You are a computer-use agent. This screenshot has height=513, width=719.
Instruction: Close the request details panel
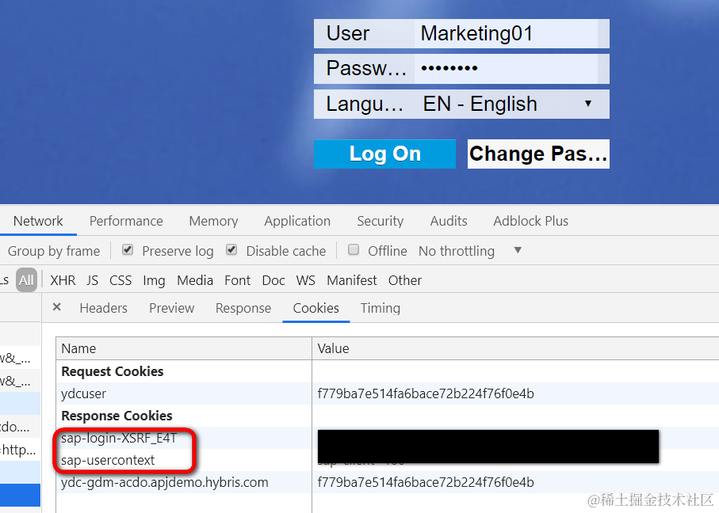pos(57,307)
